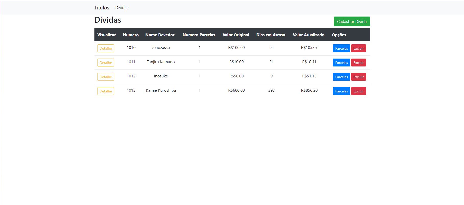Click the 31 days overdue value
Image resolution: width=464 pixels, height=205 pixels.
pyautogui.click(x=272, y=62)
